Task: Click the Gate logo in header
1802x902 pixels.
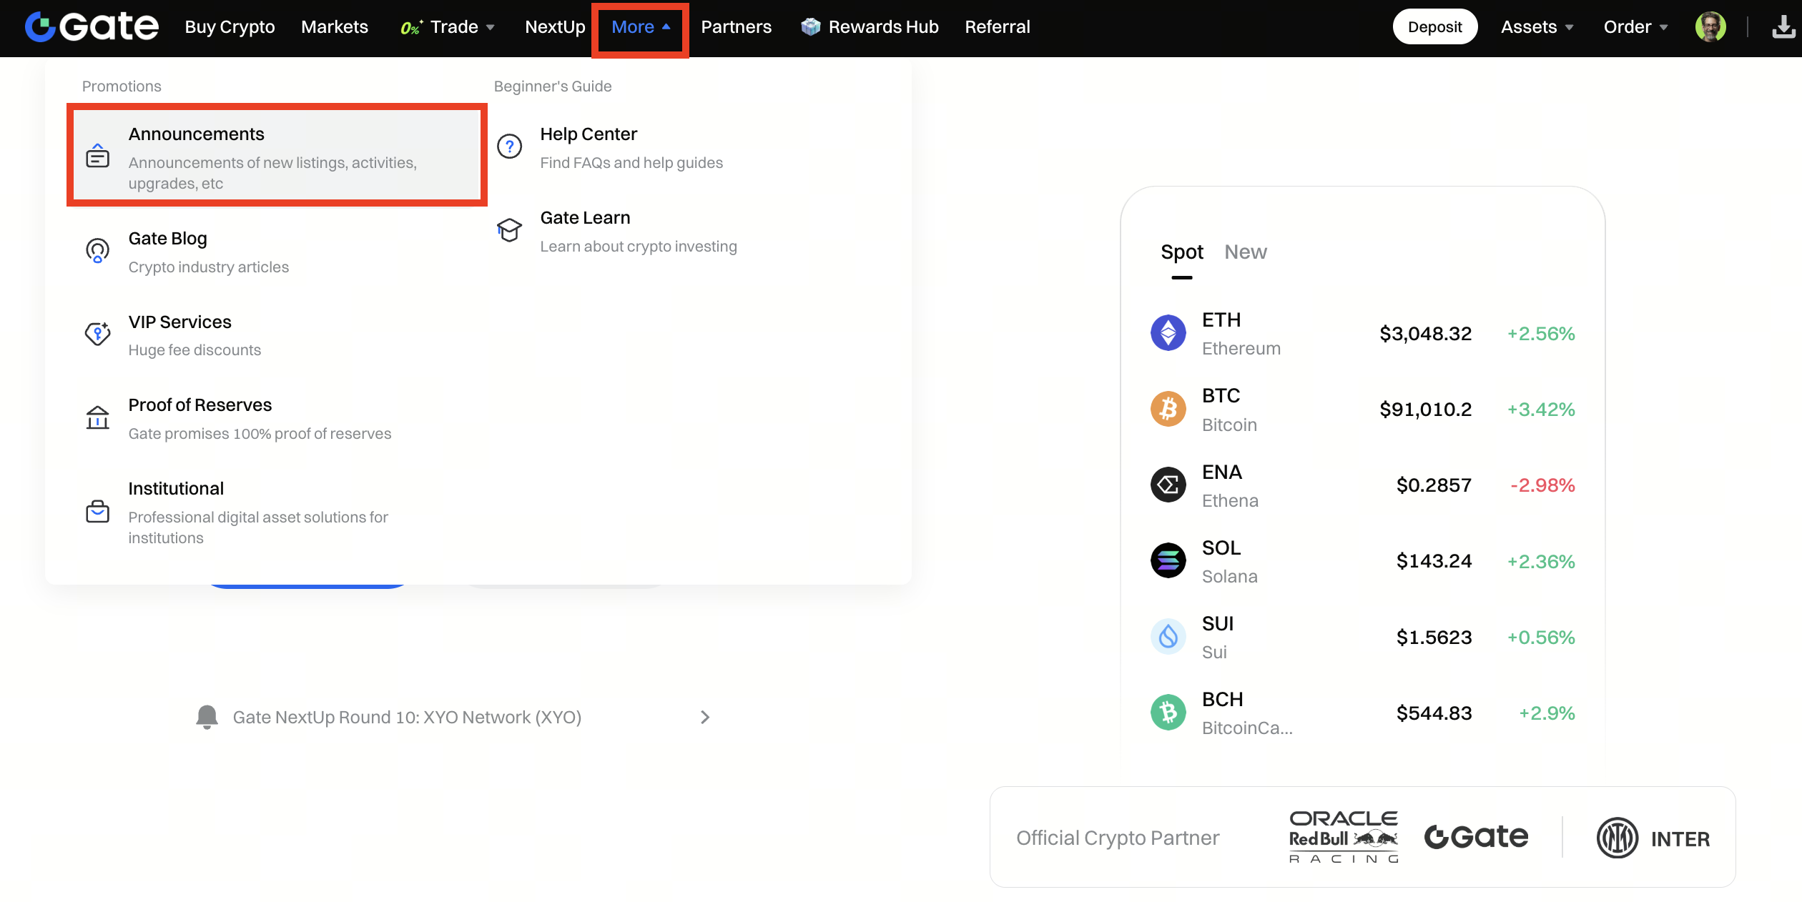Action: (x=92, y=27)
